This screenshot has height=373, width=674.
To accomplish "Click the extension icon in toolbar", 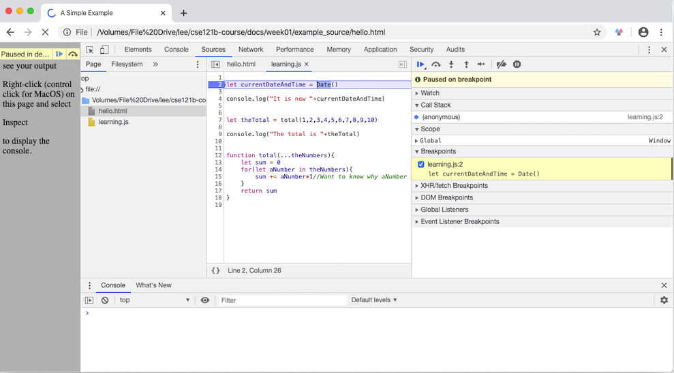I will click(619, 32).
